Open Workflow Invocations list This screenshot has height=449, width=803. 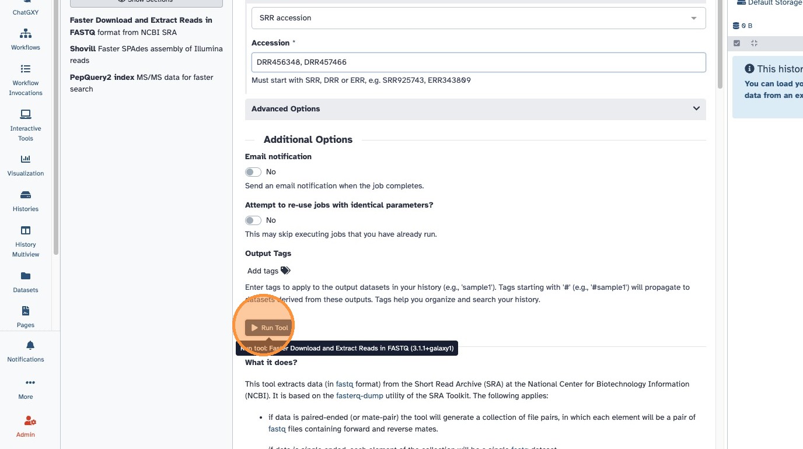pyautogui.click(x=26, y=80)
